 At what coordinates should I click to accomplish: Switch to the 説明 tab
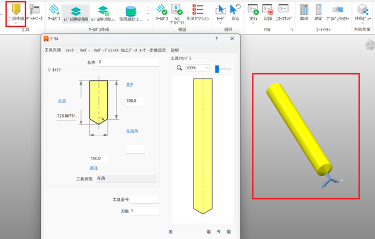(175, 50)
